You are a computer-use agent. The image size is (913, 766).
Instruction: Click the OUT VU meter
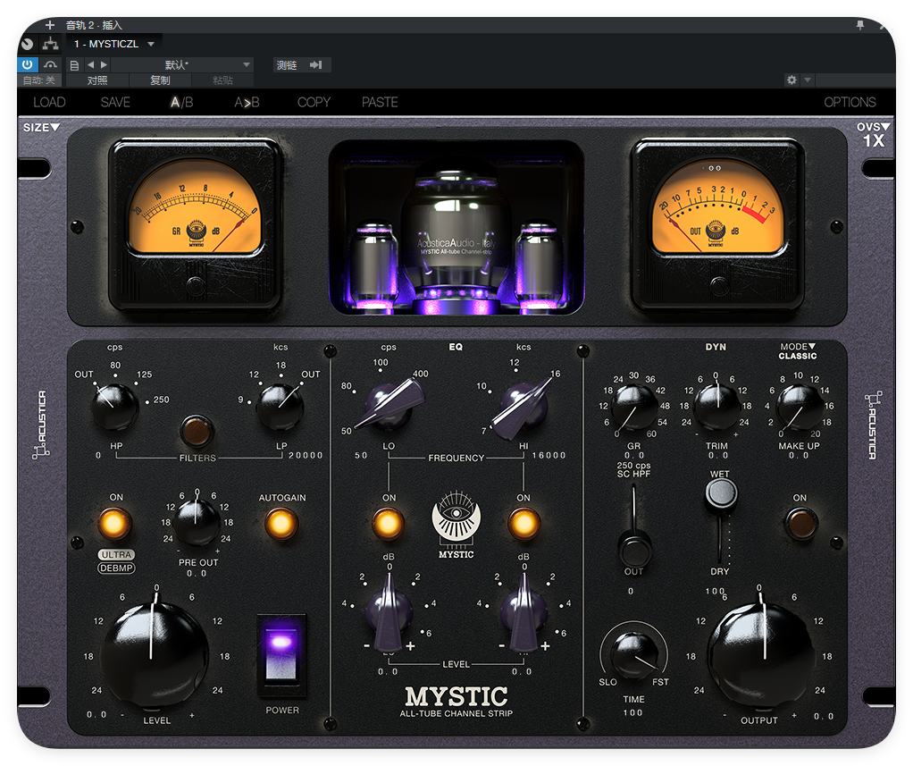718,223
